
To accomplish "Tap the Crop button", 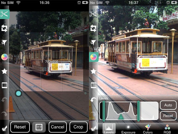I will 78,127.
